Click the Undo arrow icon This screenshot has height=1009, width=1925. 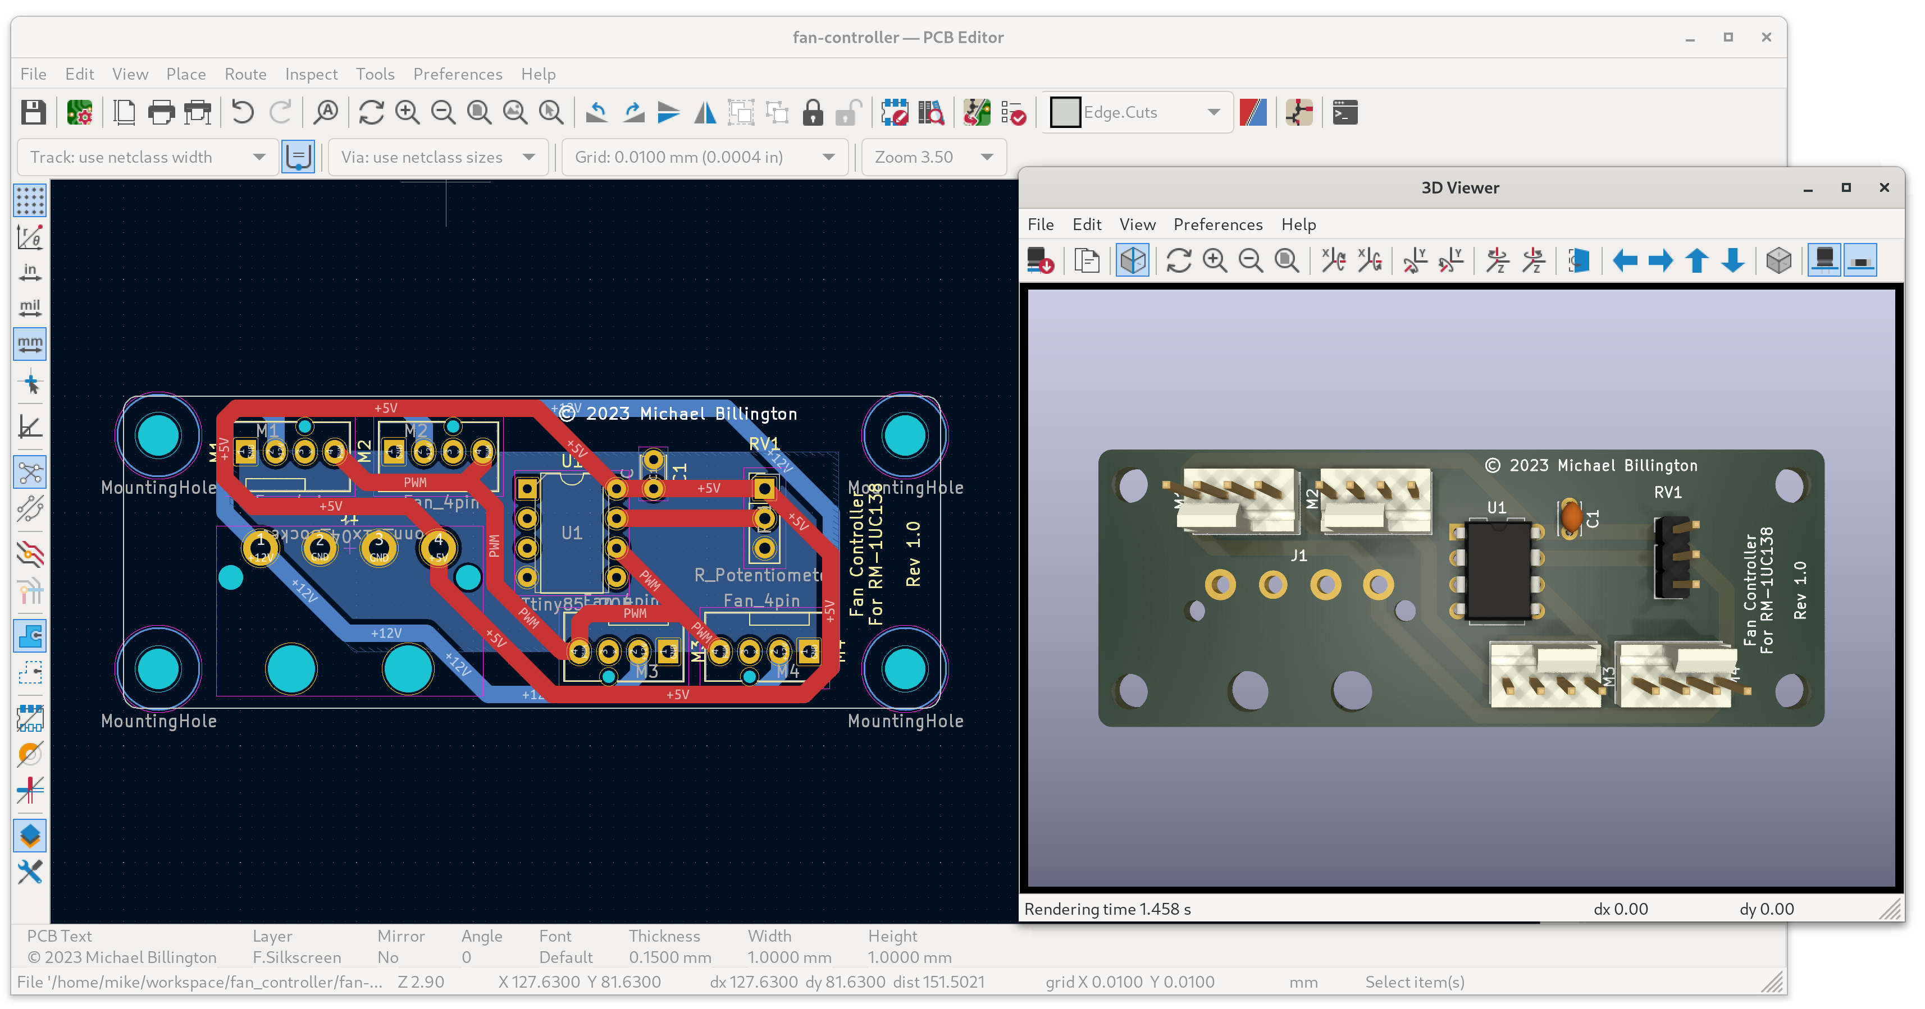[242, 113]
